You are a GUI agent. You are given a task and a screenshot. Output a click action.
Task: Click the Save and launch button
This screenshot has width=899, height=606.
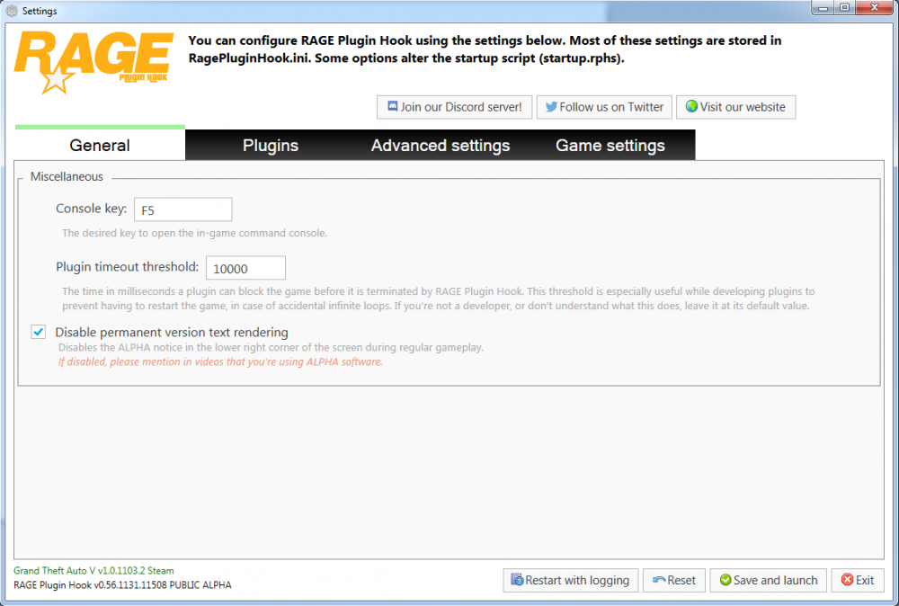coord(768,580)
